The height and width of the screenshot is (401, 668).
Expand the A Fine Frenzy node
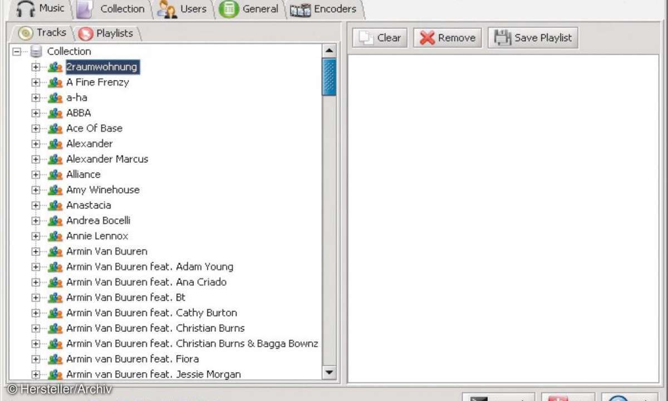pyautogui.click(x=36, y=82)
